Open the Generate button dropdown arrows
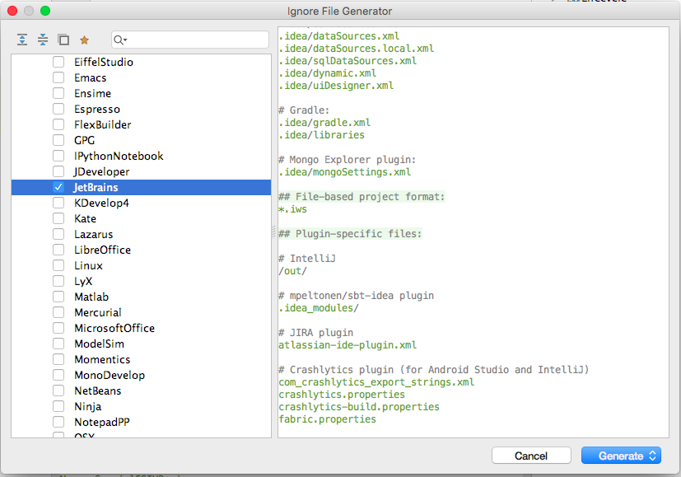681x477 pixels. 653,456
